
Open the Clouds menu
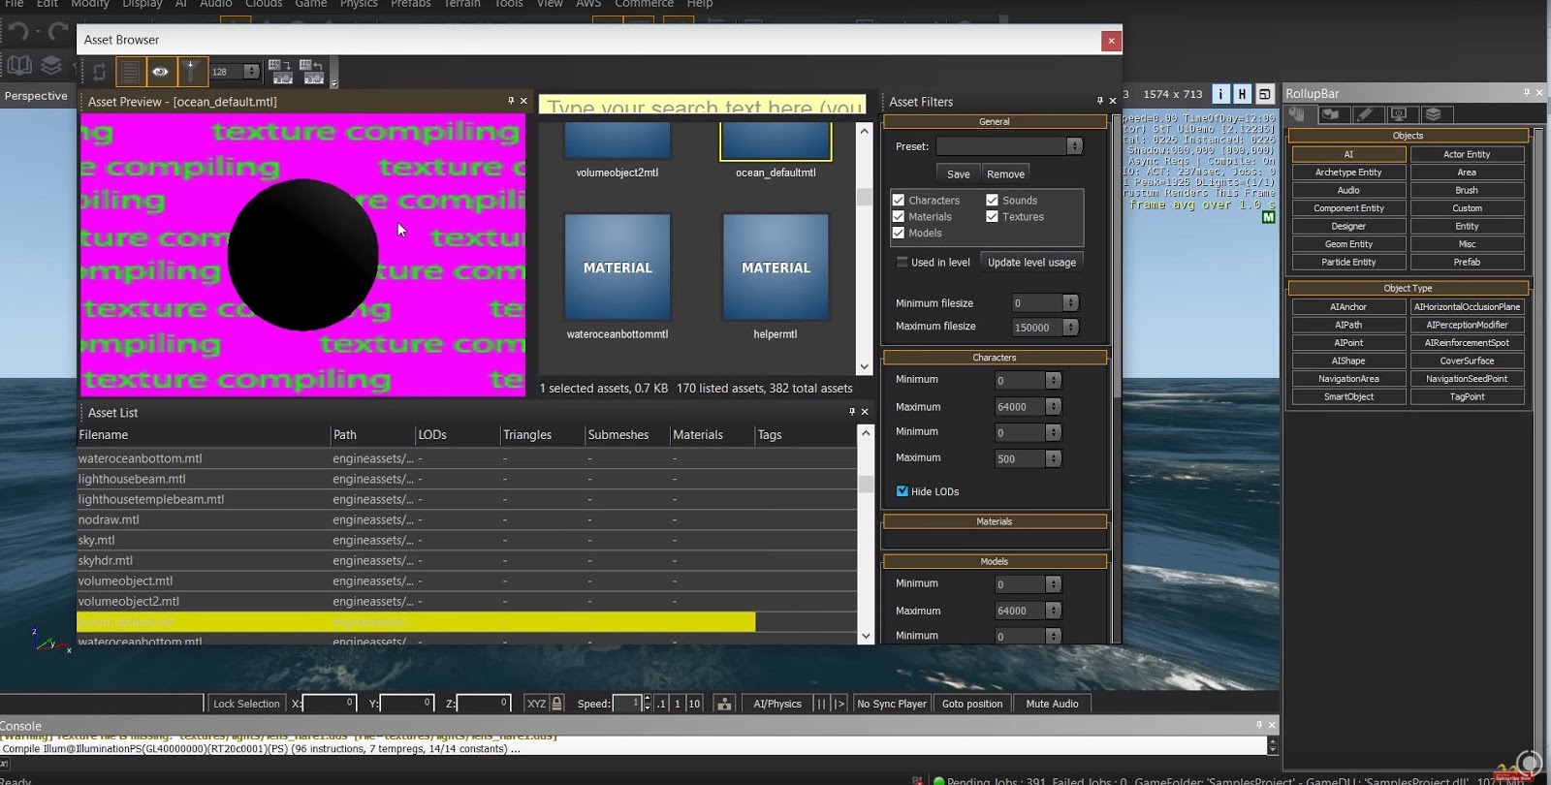coord(264,4)
